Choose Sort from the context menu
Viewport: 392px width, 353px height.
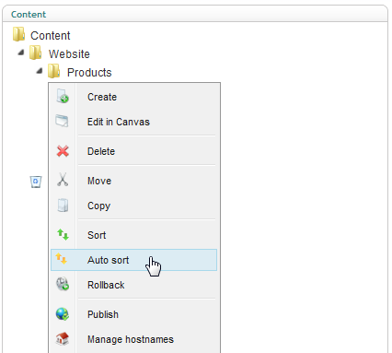coord(133,235)
